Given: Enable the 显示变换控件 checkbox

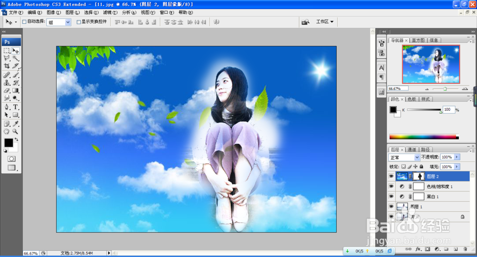Looking at the screenshot, I should (x=79, y=22).
